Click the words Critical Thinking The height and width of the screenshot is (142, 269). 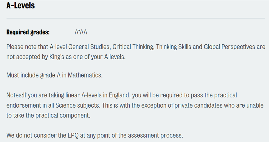[x=133, y=47]
